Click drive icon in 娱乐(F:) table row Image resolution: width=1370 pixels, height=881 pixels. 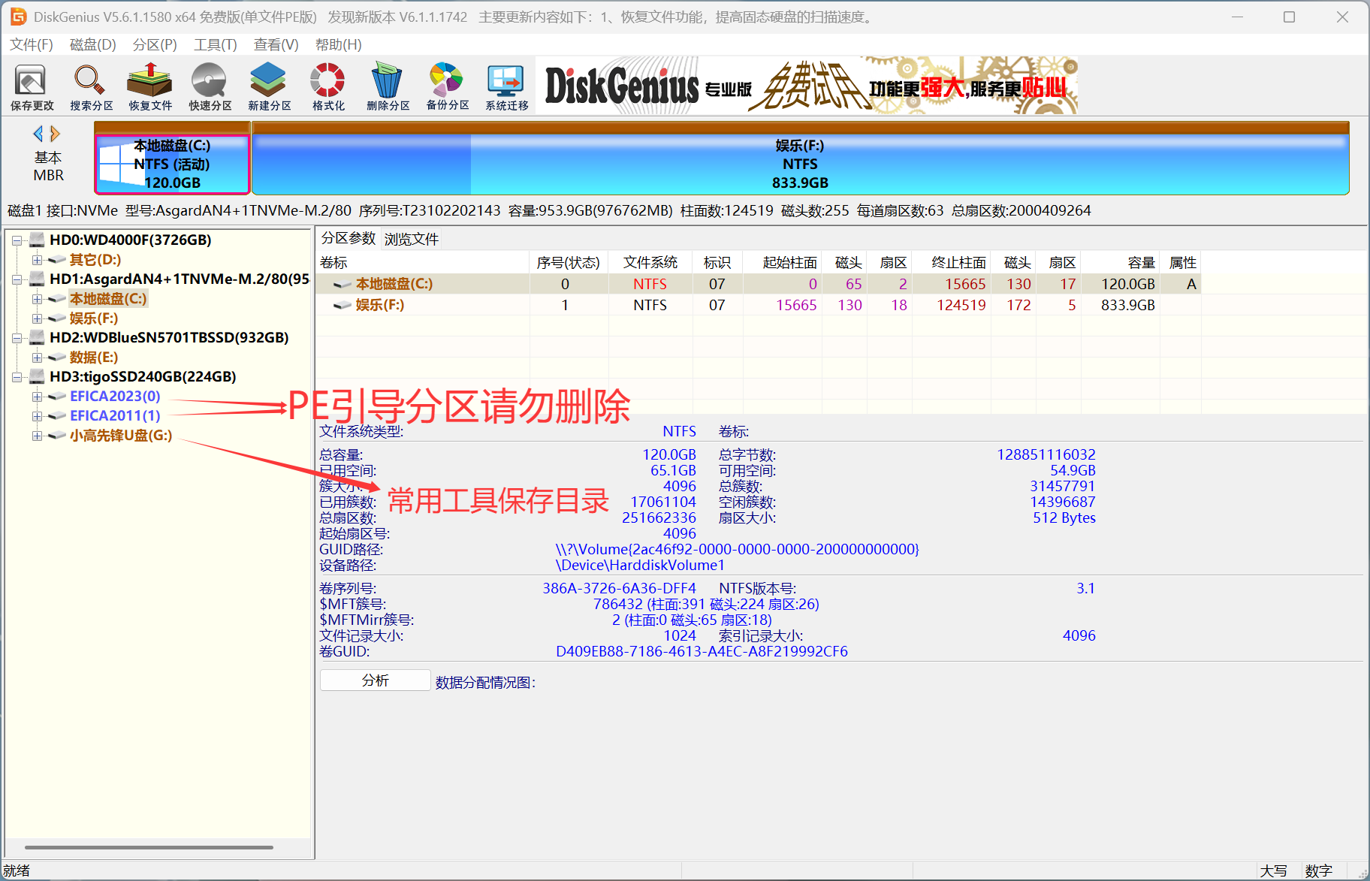[342, 305]
